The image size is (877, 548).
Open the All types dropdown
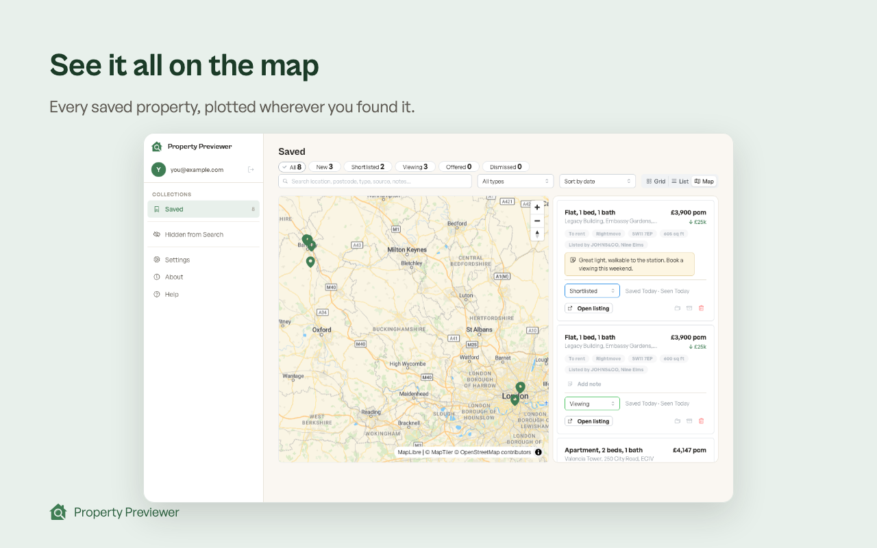[516, 182]
